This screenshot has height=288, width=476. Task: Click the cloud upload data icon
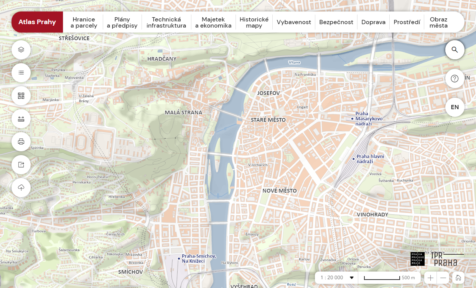21,188
